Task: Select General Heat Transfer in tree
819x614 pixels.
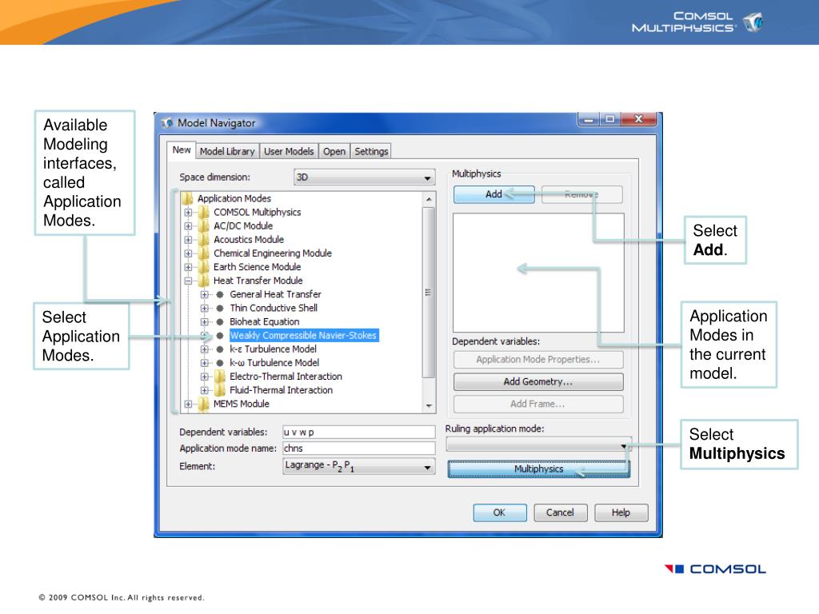Action: point(275,294)
